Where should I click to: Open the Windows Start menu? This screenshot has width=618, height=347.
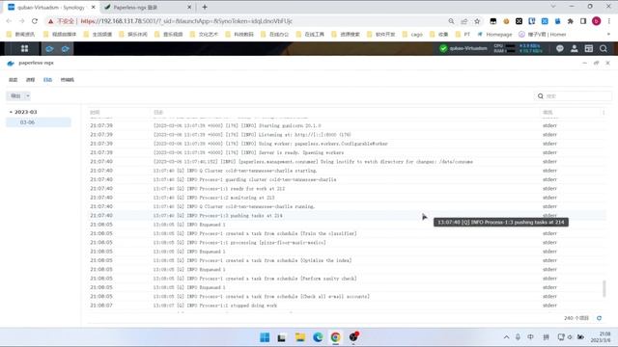pos(265,337)
